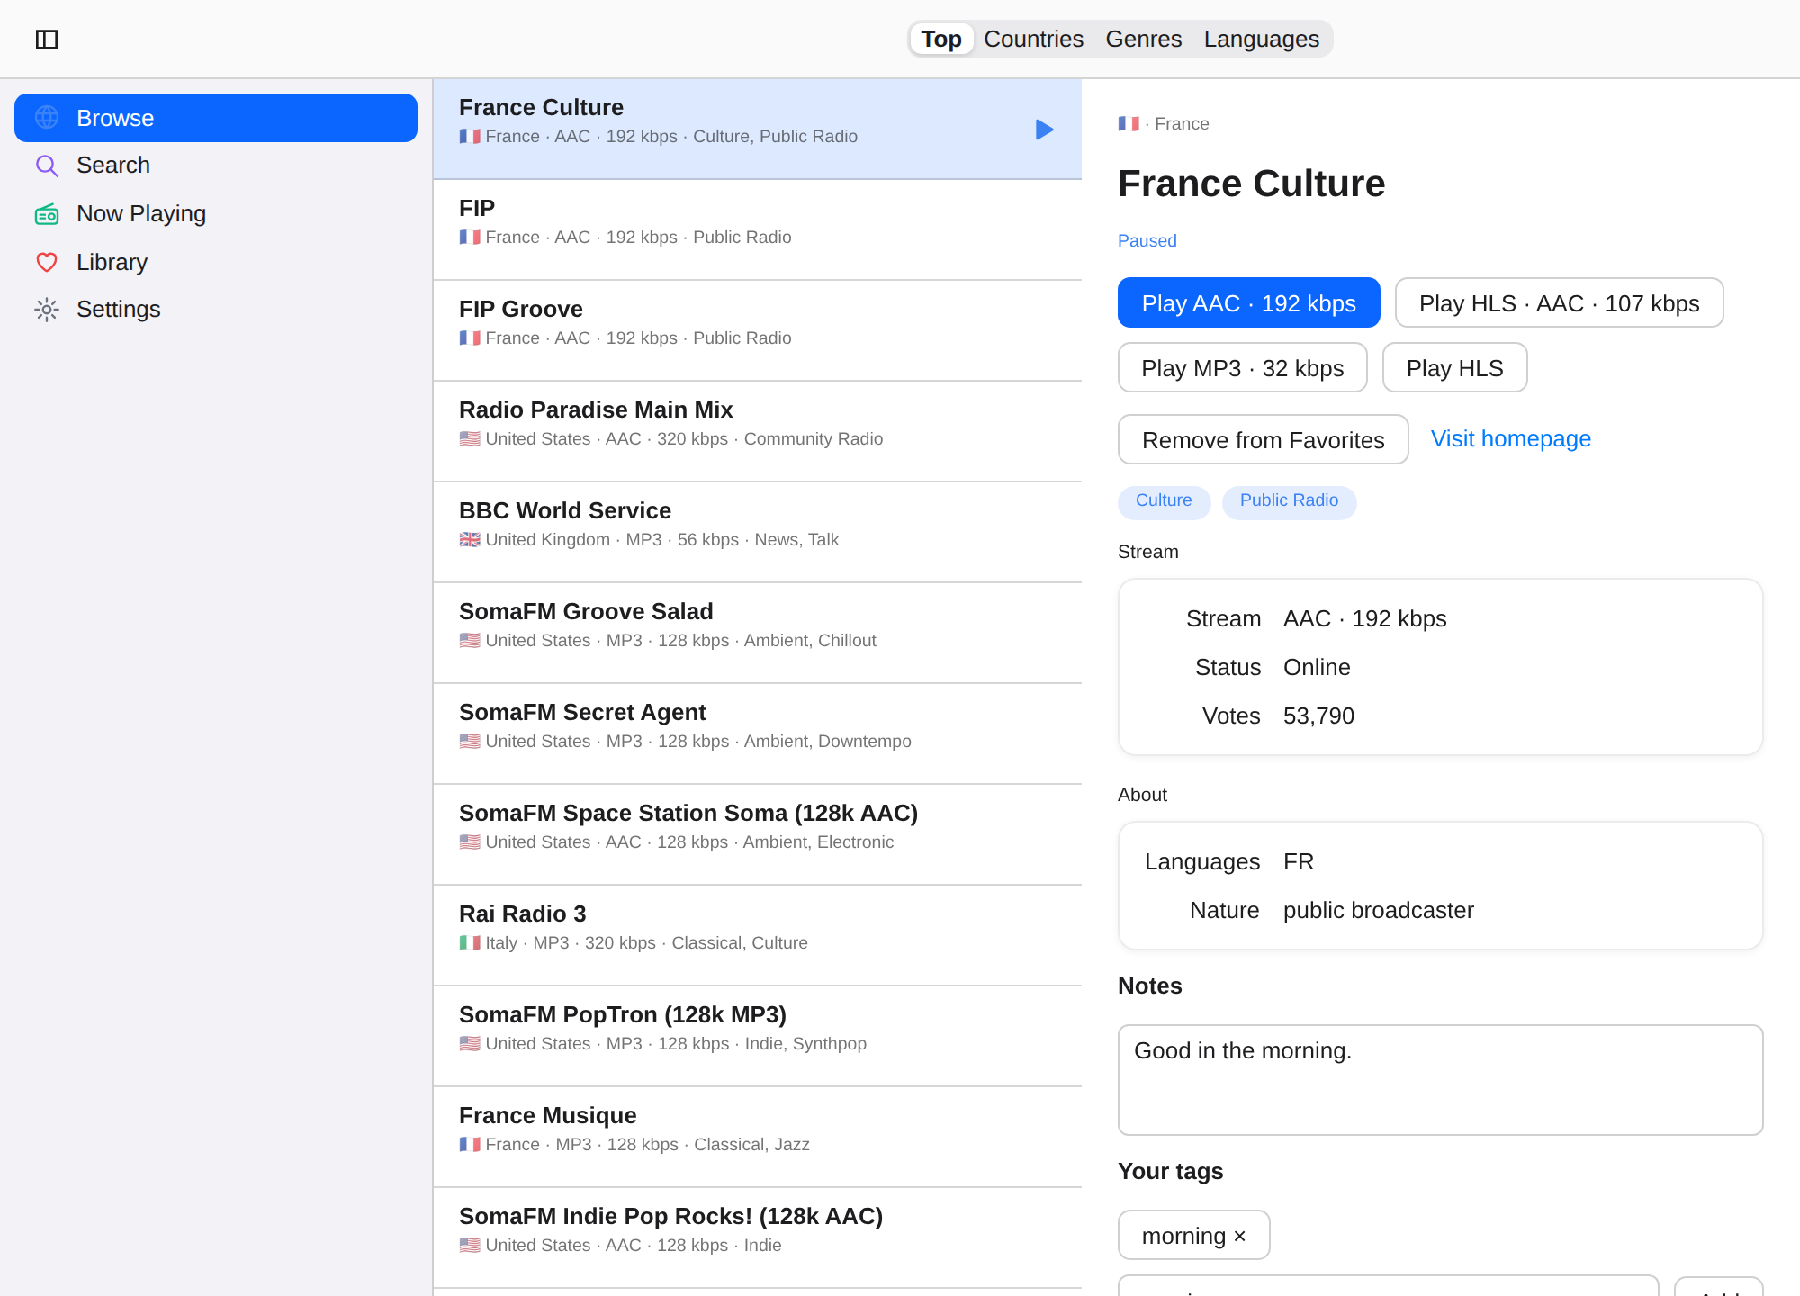
Task: Visit the station homepage link
Action: (1510, 438)
